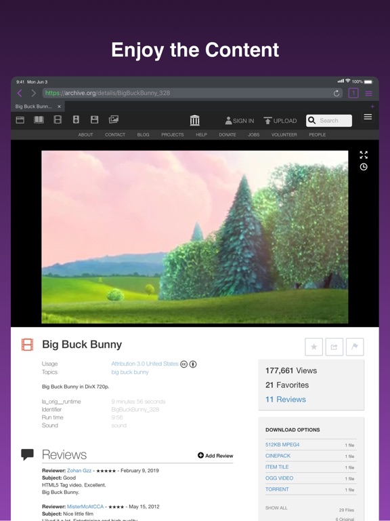Click the battery status icon
Image resolution: width=390 pixels, height=521 pixels.
(368, 81)
